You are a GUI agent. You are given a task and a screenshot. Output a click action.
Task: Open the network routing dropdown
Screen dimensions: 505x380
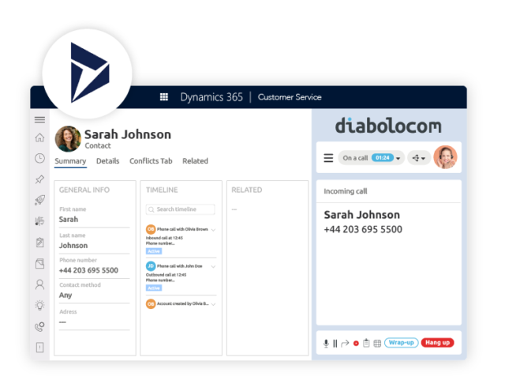(x=419, y=158)
